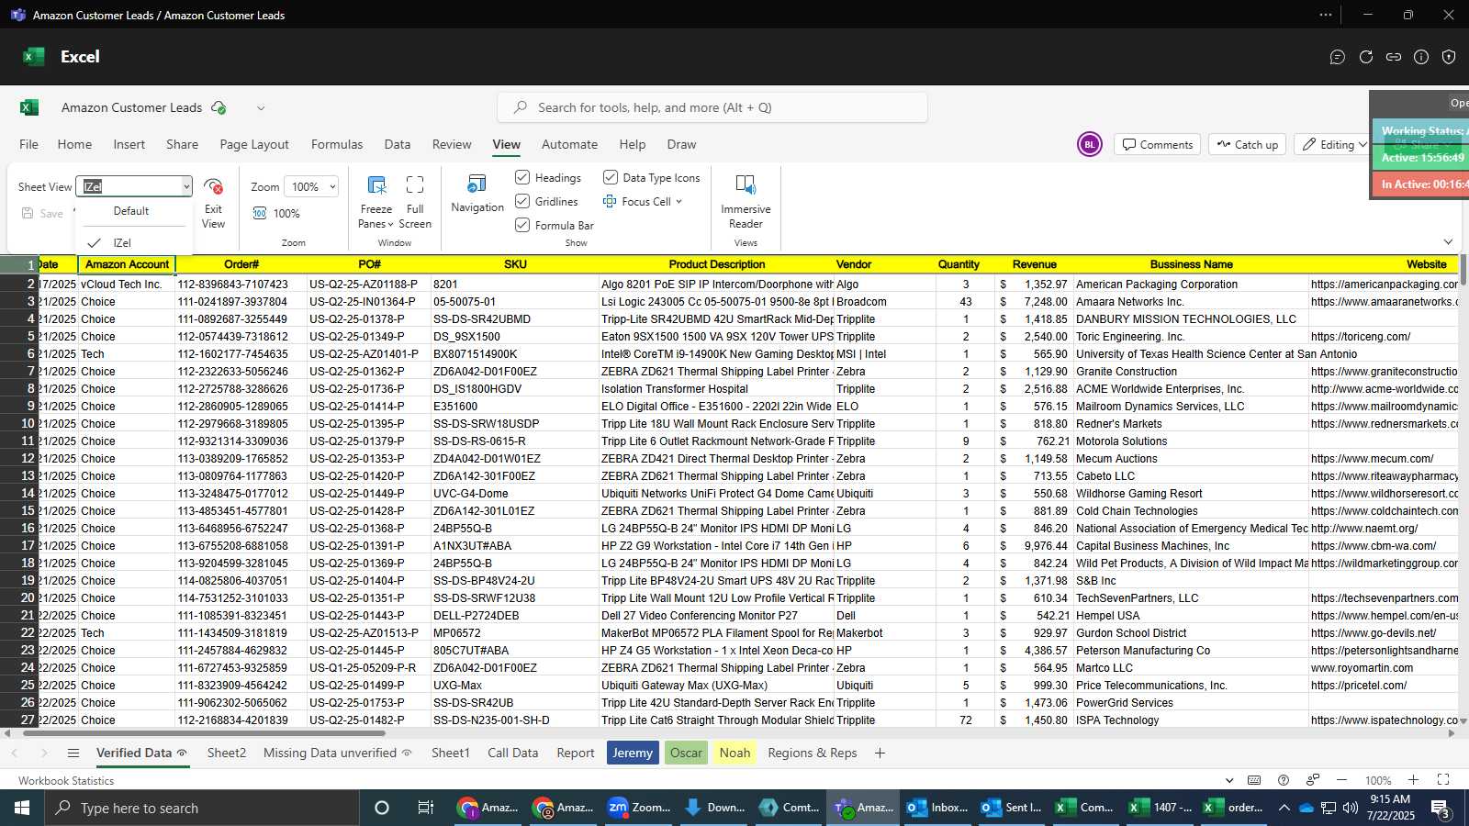1469x826 pixels.
Task: Click the info icon in Teams header
Action: coord(1421,57)
